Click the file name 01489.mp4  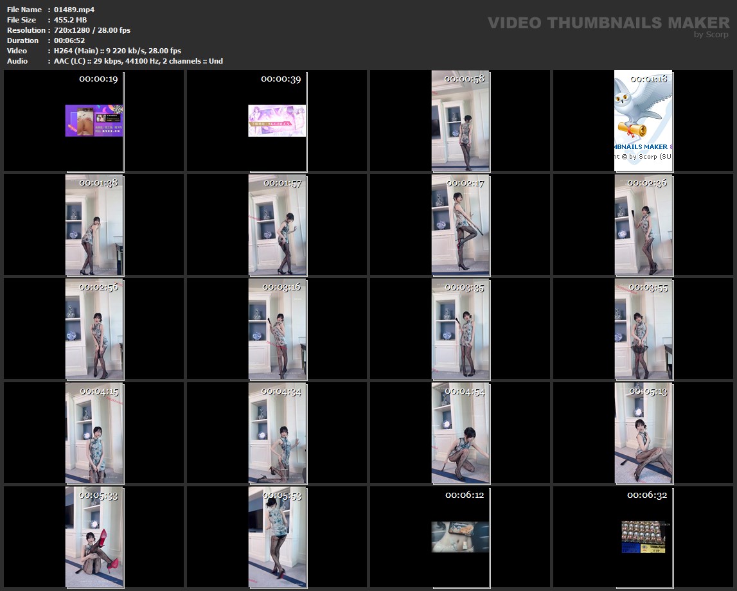pyautogui.click(x=75, y=10)
